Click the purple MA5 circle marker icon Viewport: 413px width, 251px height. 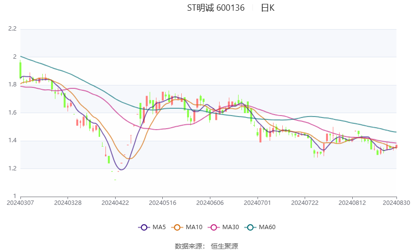(144, 227)
